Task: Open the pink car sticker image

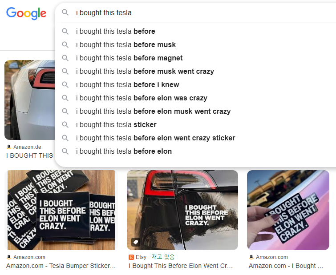Action: click(288, 210)
